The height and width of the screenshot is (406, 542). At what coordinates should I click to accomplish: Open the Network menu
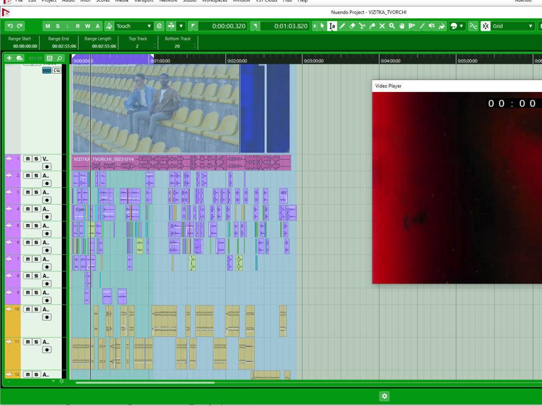169,1
